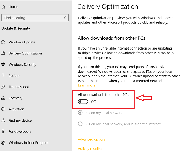Image resolution: width=181 pixels, height=151 pixels.
Task: Click the Find my device icon
Action: tap(3, 120)
